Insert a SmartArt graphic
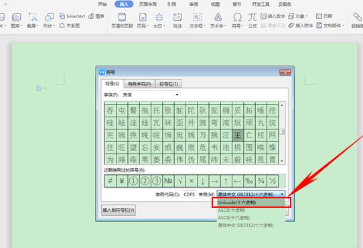Viewport: 363px width, 248px height. coord(72,16)
